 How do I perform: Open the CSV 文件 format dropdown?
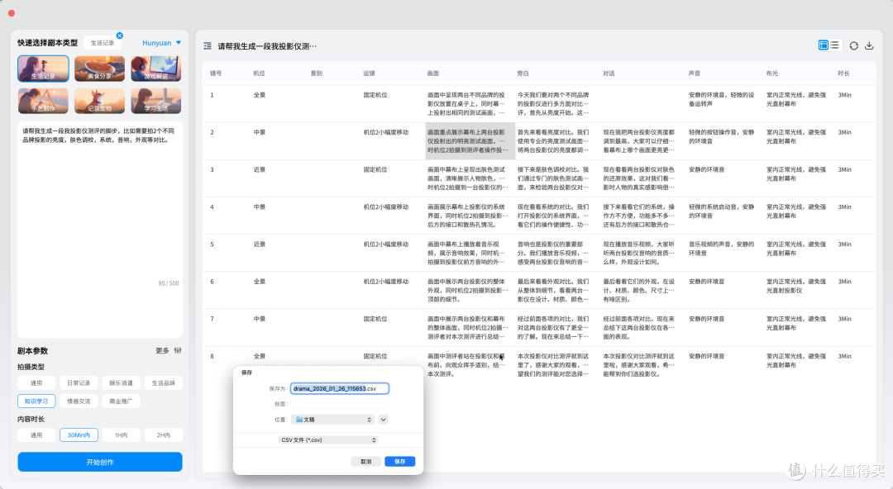(x=328, y=440)
